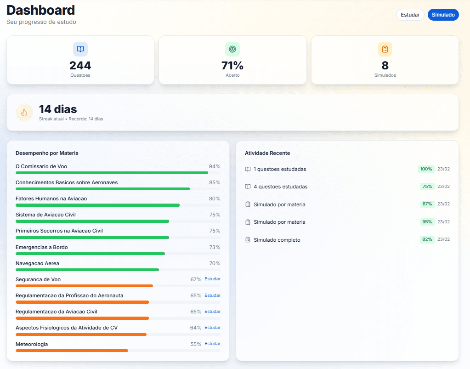Click the book icon above 244 Questoes
Image resolution: width=470 pixels, height=369 pixels.
[80, 49]
